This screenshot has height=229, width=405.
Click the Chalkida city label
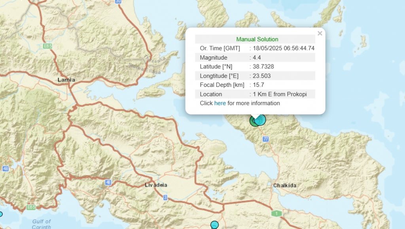pos(284,185)
